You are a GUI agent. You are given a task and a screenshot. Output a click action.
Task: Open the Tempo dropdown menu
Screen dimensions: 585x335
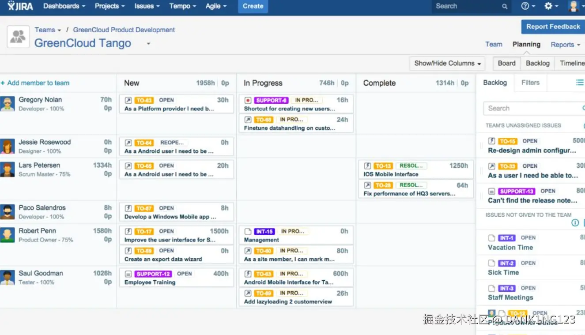coord(182,6)
